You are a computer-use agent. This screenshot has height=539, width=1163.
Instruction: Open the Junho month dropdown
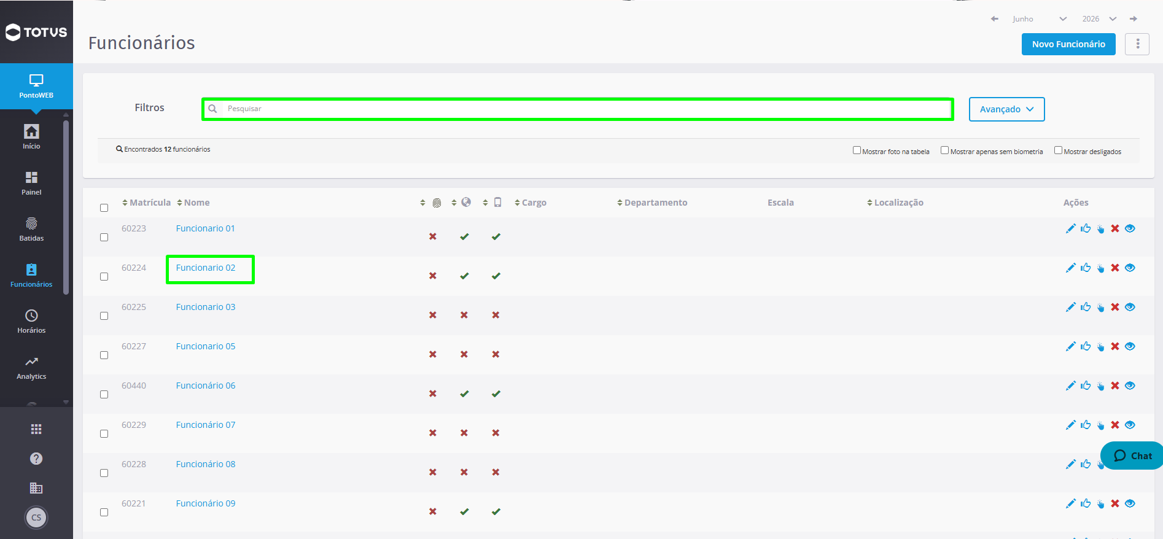pyautogui.click(x=1040, y=19)
